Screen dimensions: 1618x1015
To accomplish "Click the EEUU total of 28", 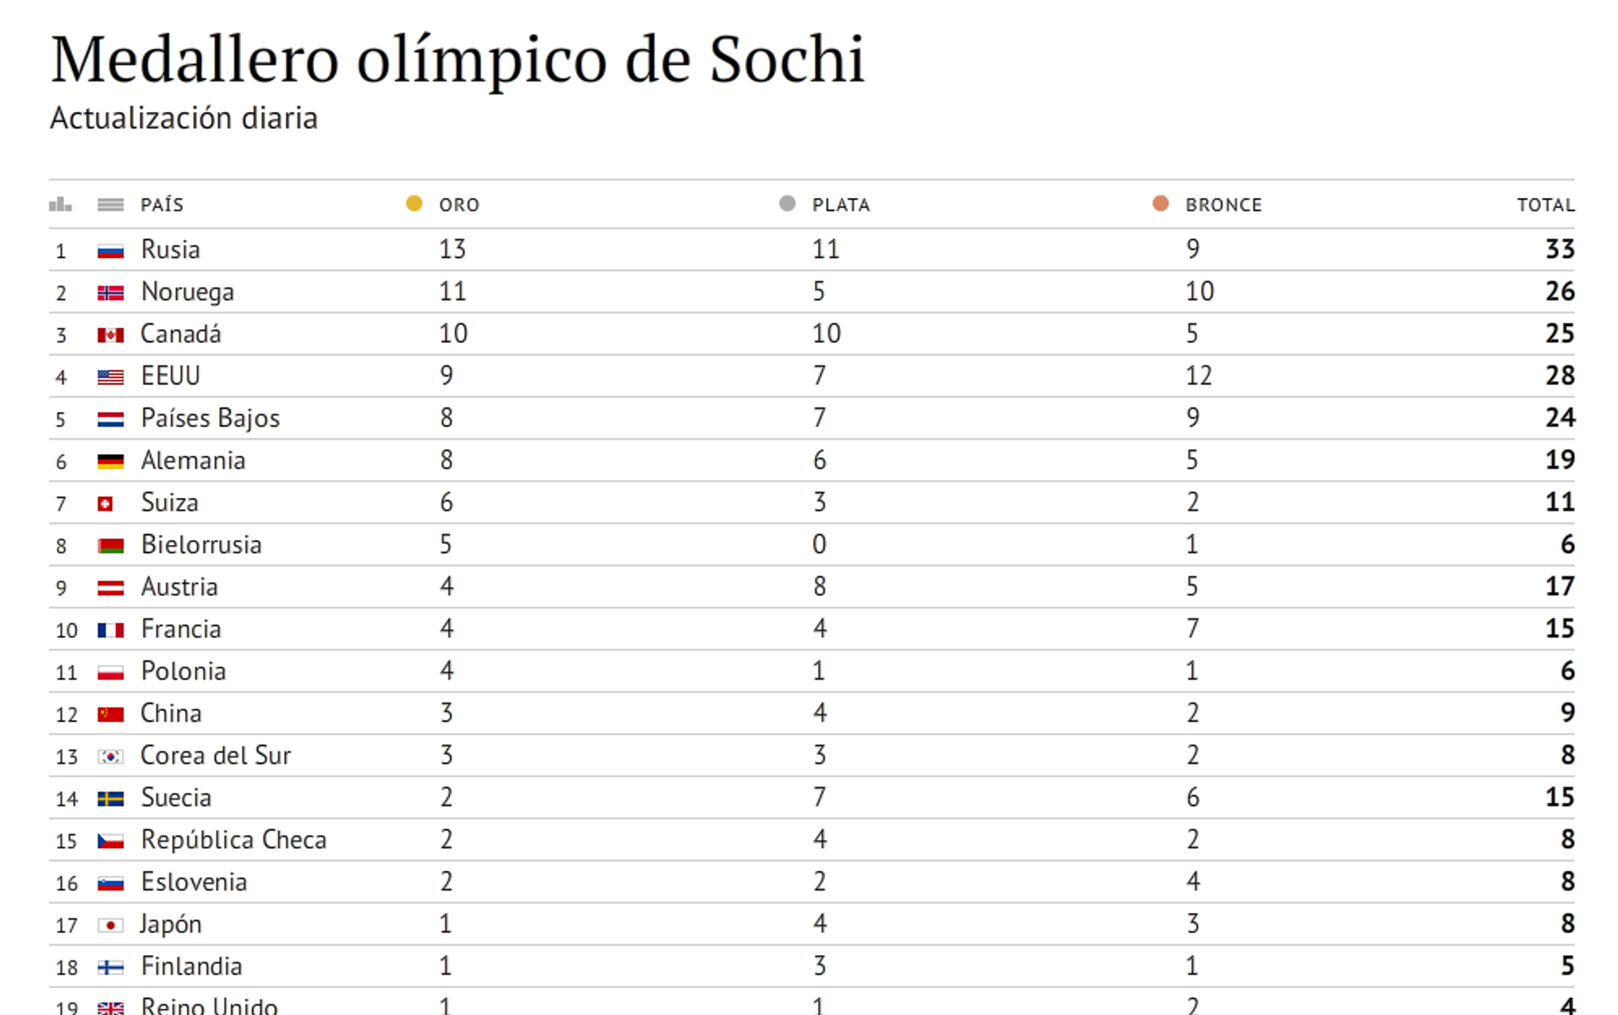I will 1559,376.
